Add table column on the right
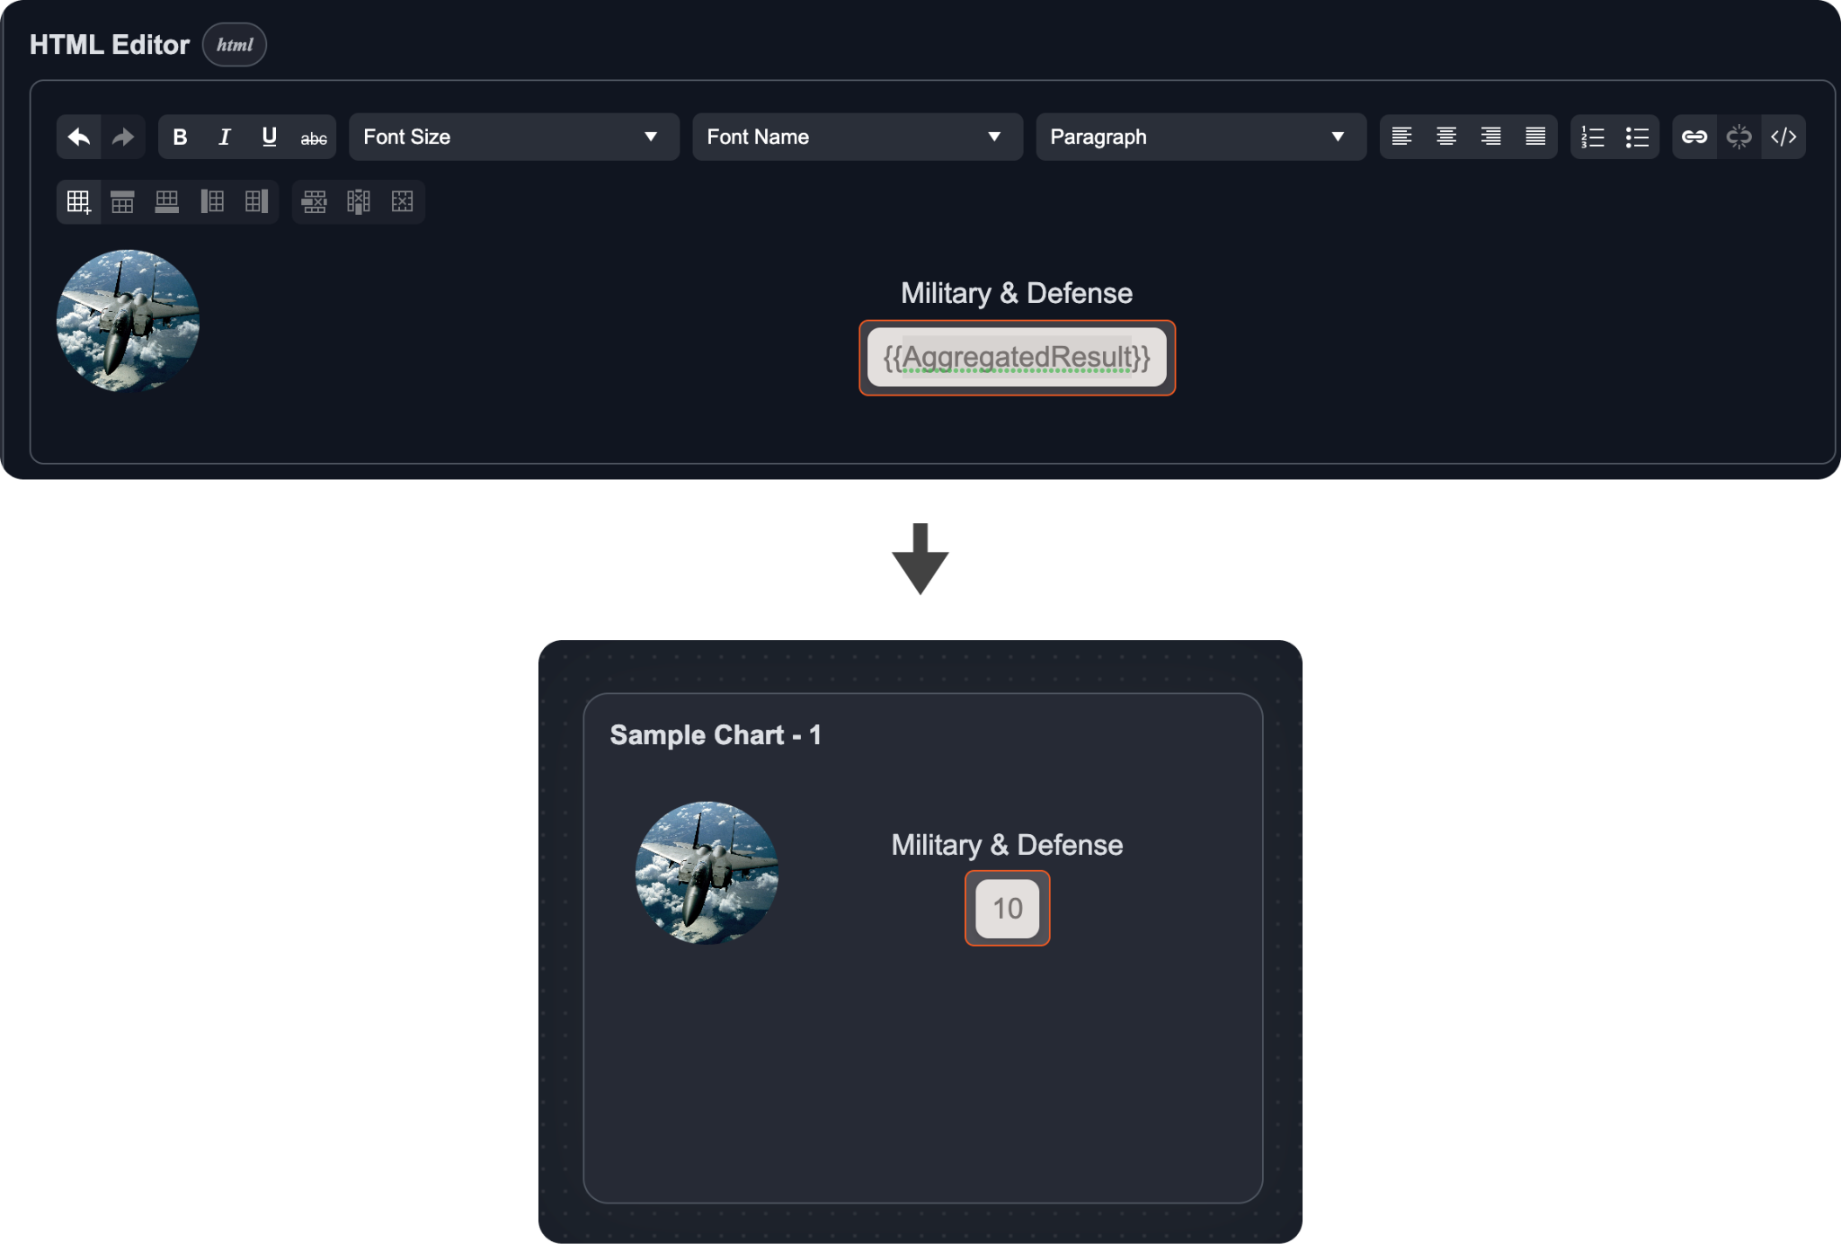This screenshot has height=1244, width=1841. pyautogui.click(x=256, y=201)
